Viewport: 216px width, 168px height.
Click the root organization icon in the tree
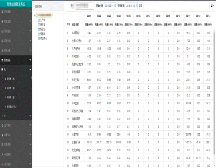37,16
